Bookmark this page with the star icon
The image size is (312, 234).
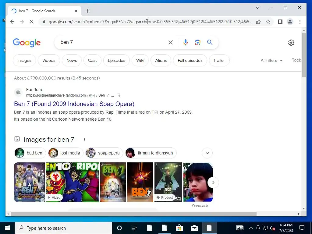point(268,22)
